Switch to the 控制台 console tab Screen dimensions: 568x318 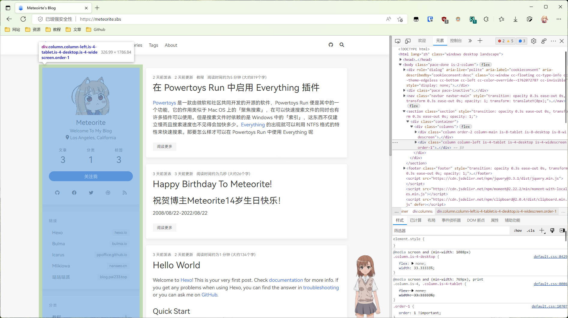pos(456,41)
